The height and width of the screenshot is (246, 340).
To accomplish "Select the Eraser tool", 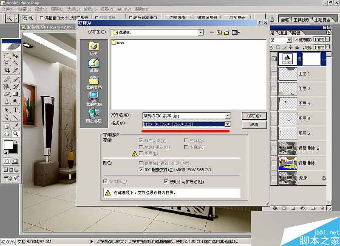I will coord(7,94).
